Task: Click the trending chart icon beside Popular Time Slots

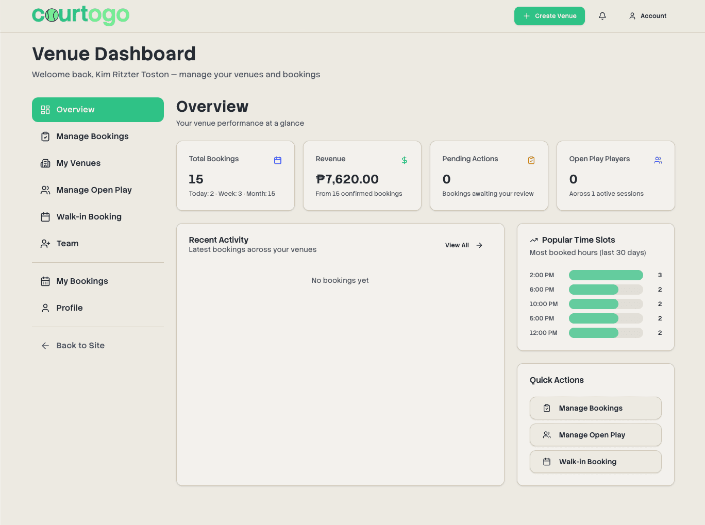Action: tap(533, 239)
